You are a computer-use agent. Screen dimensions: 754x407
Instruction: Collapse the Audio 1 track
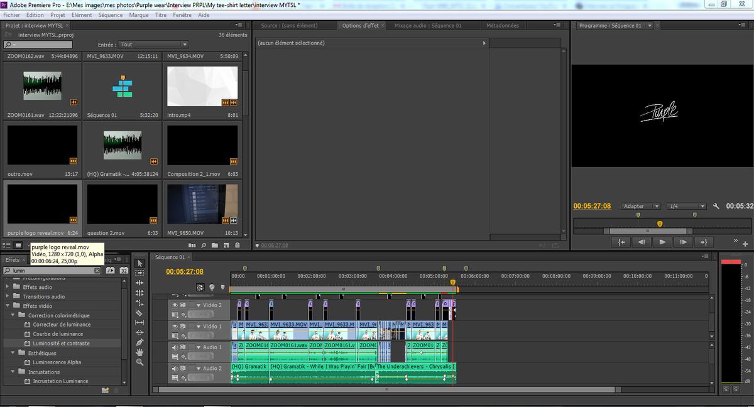pos(199,347)
